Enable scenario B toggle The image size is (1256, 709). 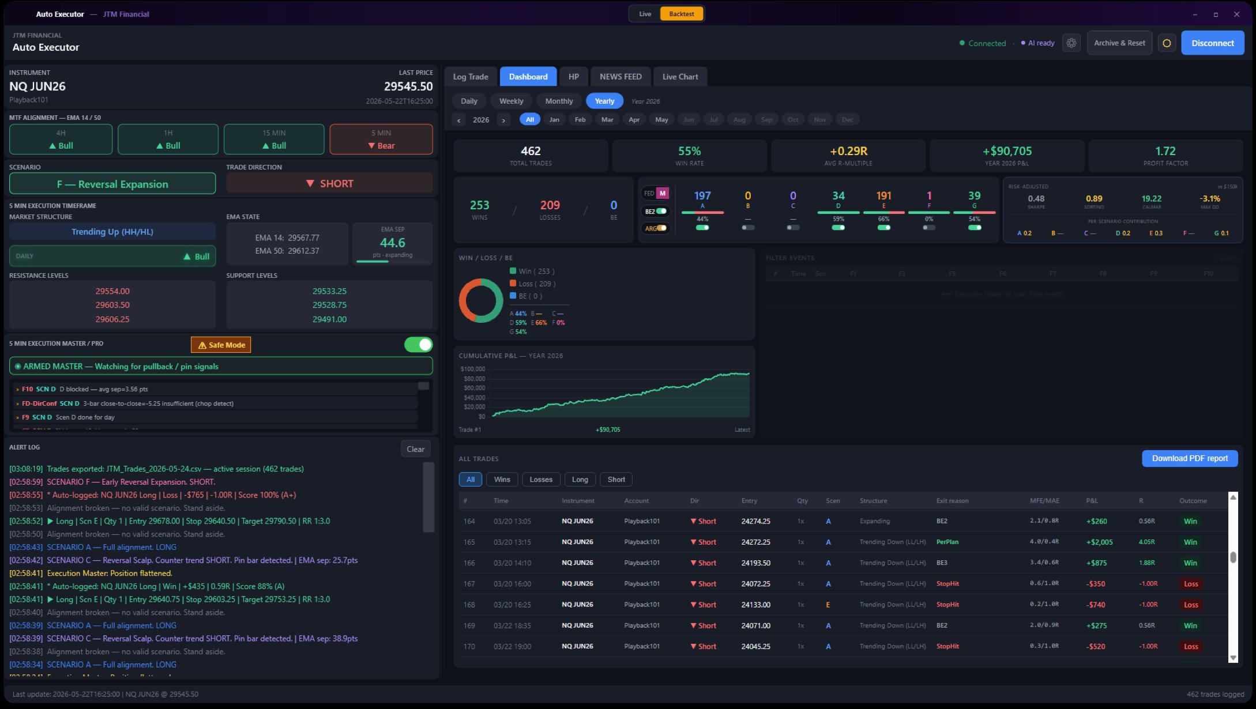(x=748, y=228)
